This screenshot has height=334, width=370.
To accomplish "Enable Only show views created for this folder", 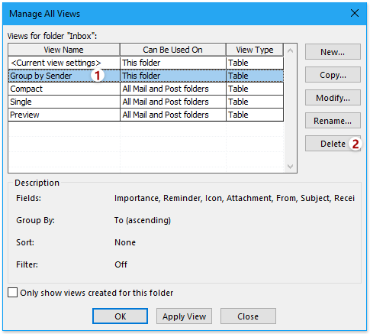I will click(x=12, y=293).
